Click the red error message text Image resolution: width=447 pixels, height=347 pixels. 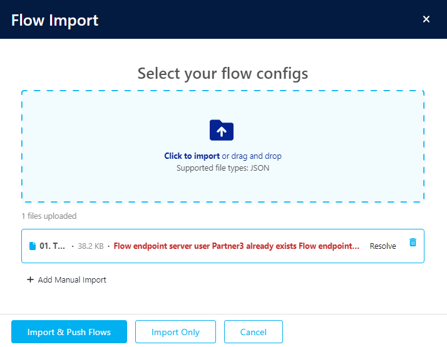237,246
